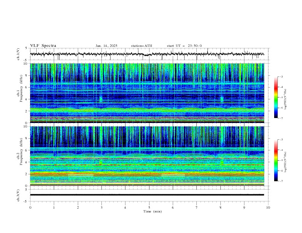The image size is (302, 233).
Task: Click the 'station=ATH' label
Action: pos(141,46)
